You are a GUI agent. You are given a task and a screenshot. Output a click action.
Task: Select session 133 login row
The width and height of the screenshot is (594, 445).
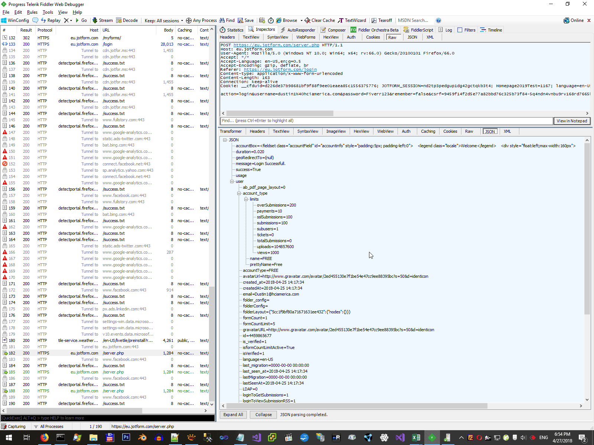pos(106,44)
